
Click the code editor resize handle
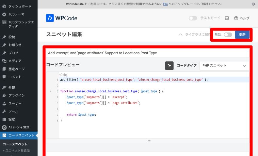click(149, 141)
